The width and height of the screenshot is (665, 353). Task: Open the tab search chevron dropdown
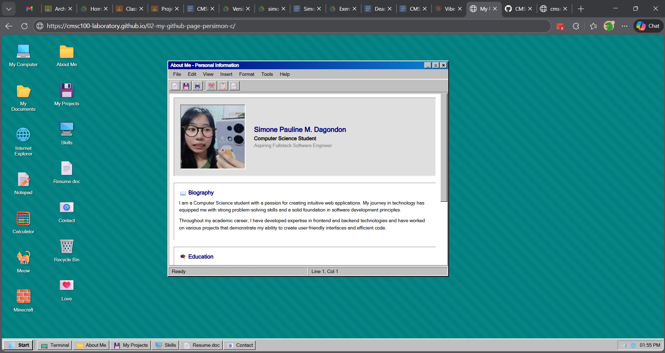pyautogui.click(x=9, y=9)
